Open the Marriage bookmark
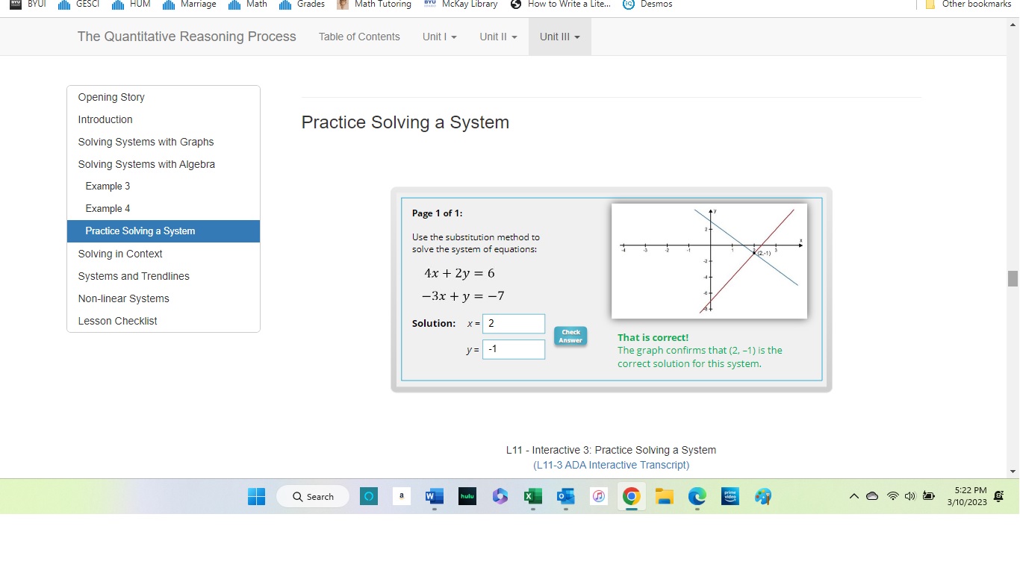This screenshot has width=1020, height=573. click(x=189, y=4)
